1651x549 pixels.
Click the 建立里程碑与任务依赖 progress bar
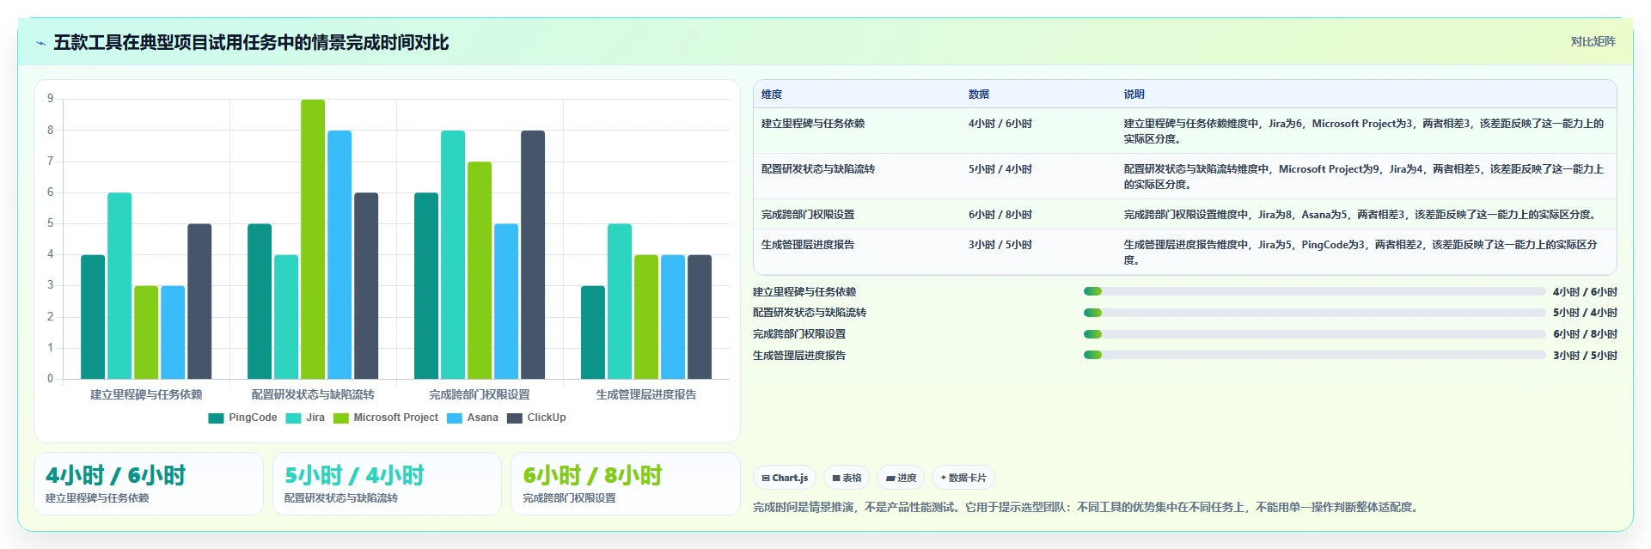click(1314, 292)
